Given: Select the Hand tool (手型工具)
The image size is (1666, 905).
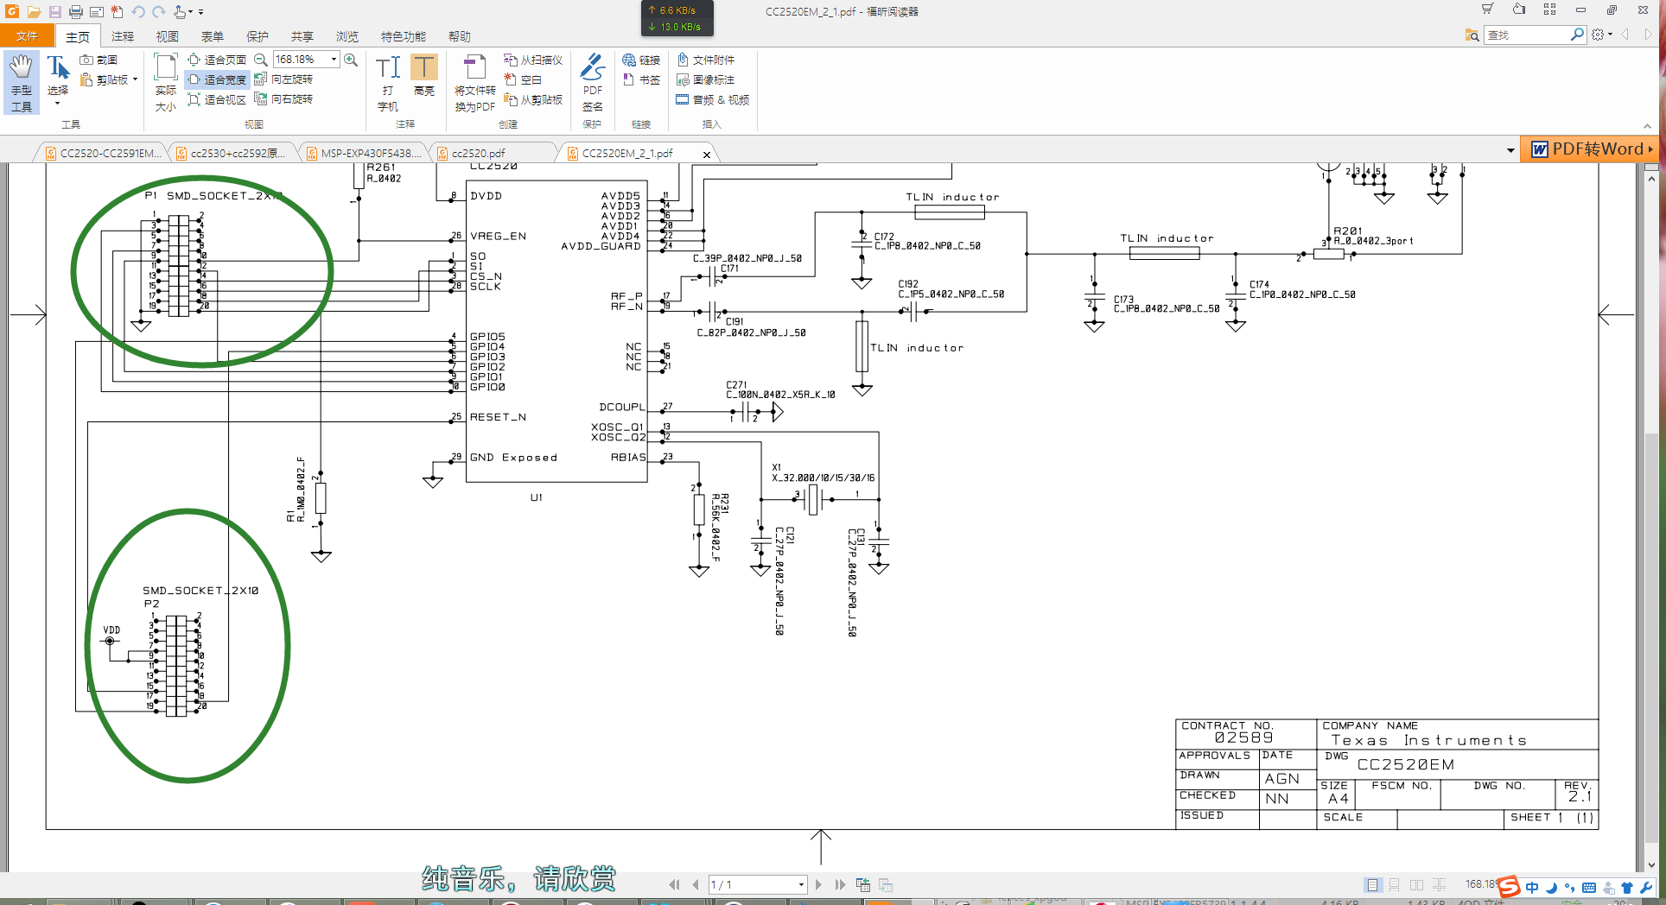Looking at the screenshot, I should pyautogui.click(x=22, y=83).
